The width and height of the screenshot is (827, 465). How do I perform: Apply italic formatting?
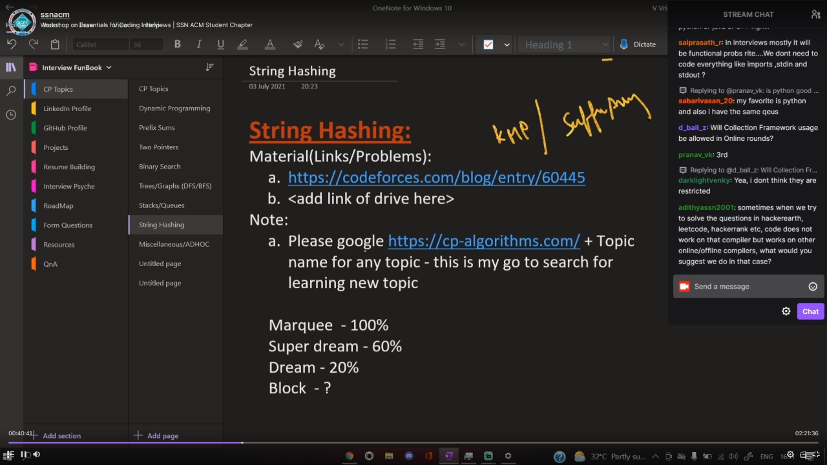tap(199, 45)
